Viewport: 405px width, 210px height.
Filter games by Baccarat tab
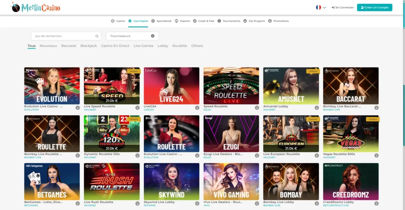point(69,46)
